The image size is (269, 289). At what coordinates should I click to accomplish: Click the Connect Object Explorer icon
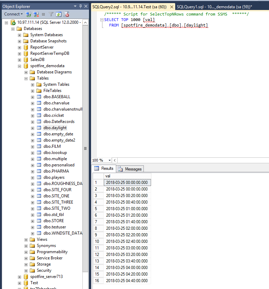pos(28,14)
